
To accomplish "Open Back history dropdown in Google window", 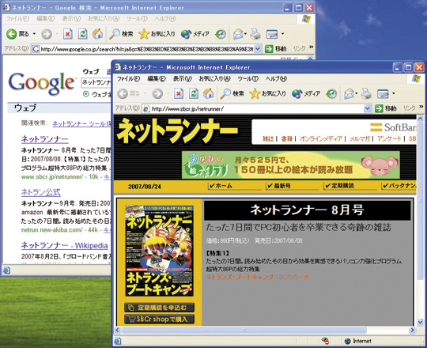I will [x=34, y=34].
